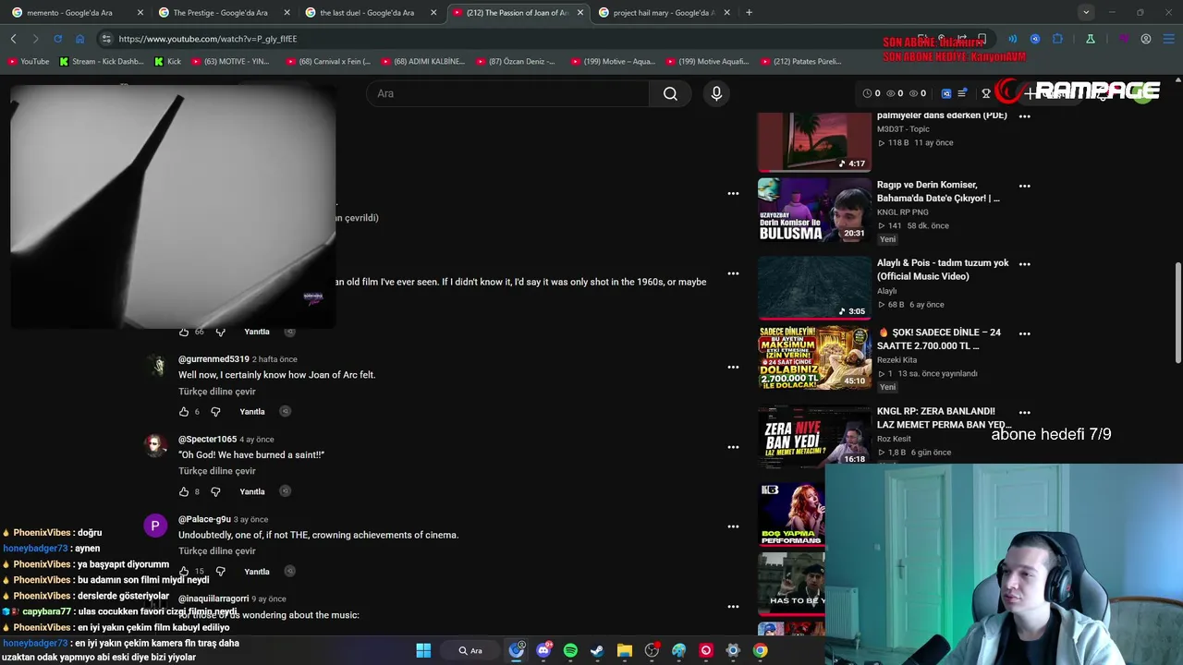Open options menu for gurrenmed5319 comment

click(x=733, y=367)
